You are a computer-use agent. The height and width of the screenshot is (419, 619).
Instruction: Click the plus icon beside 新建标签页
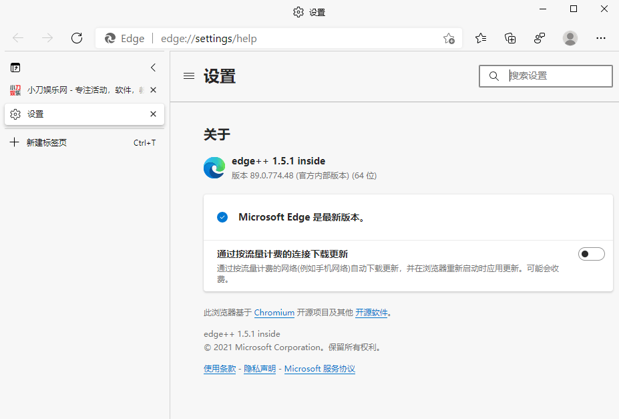pyautogui.click(x=14, y=142)
